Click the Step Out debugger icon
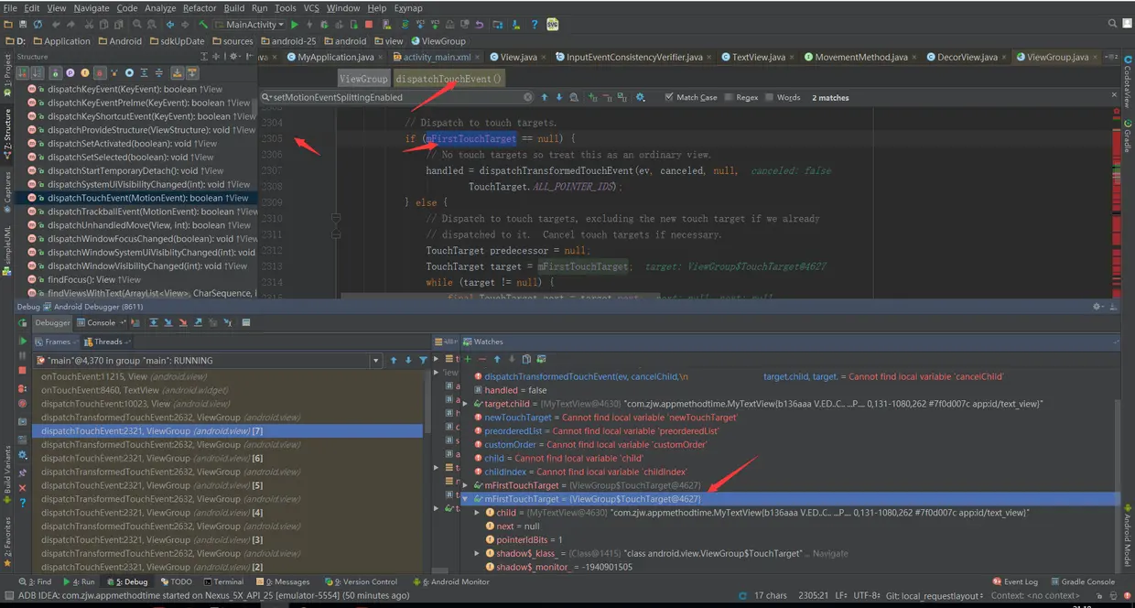Image resolution: width=1135 pixels, height=608 pixels. click(x=198, y=322)
